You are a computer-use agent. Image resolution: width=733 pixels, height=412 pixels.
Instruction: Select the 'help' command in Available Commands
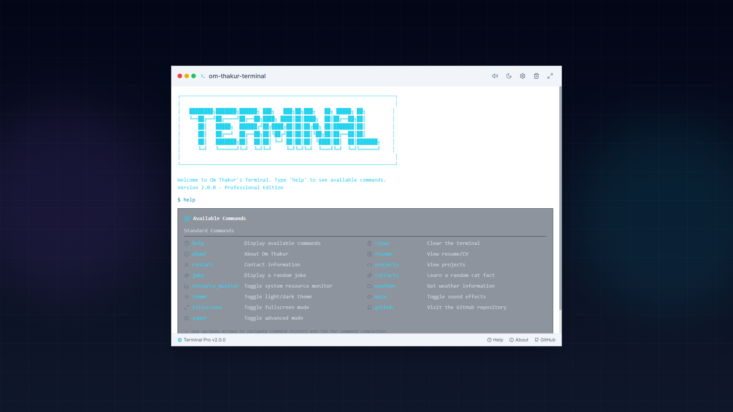point(198,243)
